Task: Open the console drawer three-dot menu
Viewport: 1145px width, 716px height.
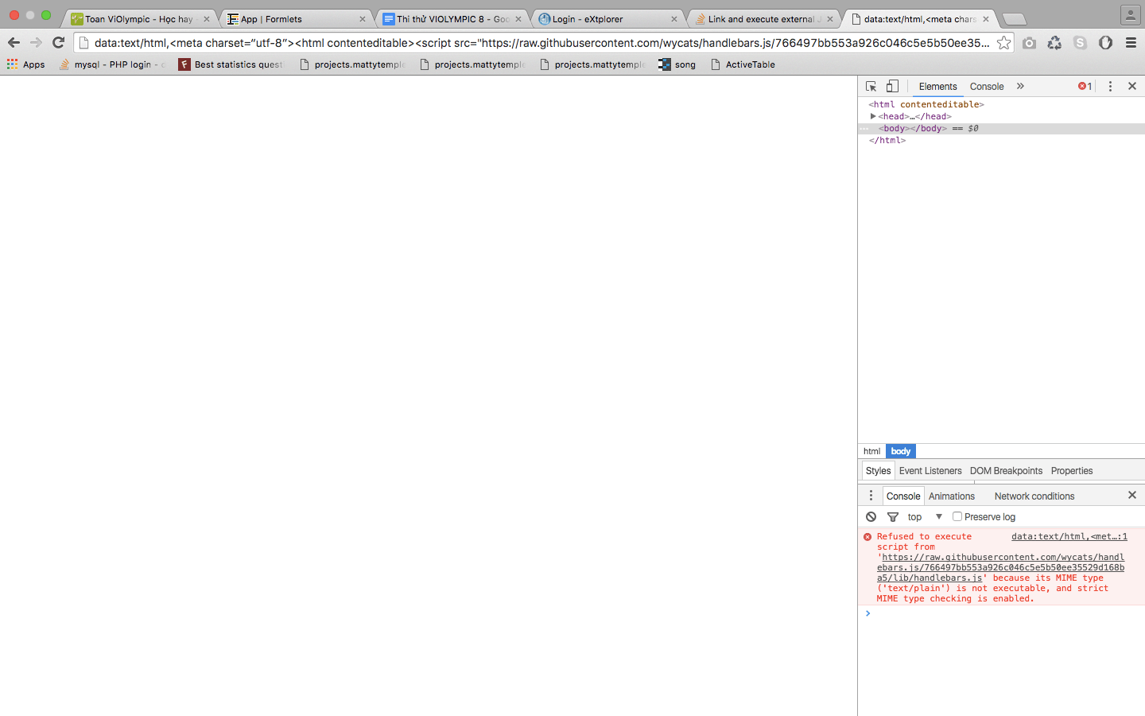Action: click(x=871, y=496)
